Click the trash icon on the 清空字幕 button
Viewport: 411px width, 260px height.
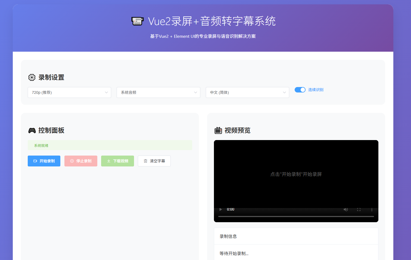point(145,161)
